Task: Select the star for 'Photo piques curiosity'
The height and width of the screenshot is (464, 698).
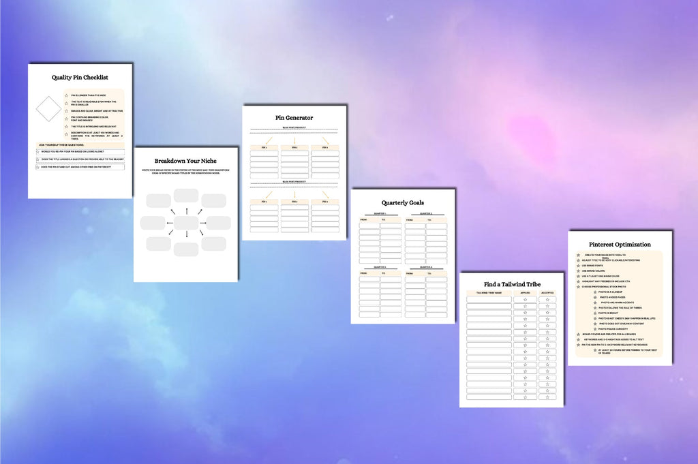Action: click(595, 329)
